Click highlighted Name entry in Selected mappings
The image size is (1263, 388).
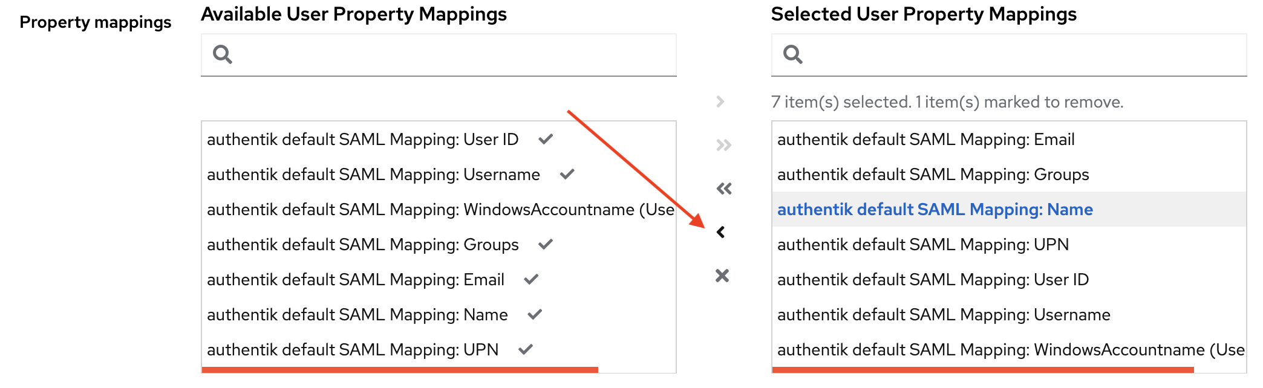click(1009, 210)
